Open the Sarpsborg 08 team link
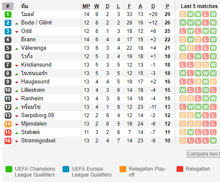The width and height of the screenshot is (220, 182). click(x=38, y=115)
